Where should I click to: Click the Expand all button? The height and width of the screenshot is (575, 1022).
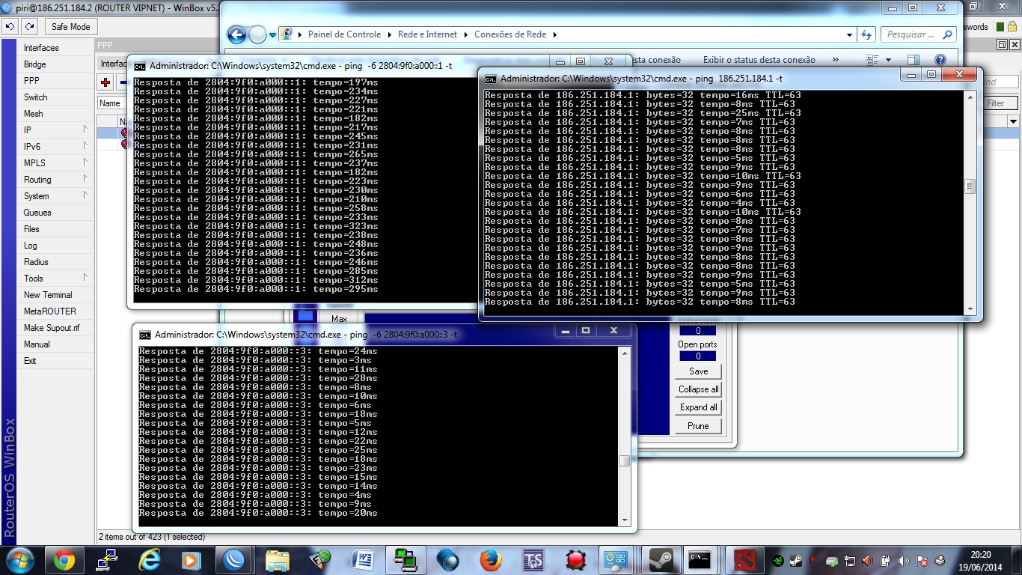(x=698, y=407)
